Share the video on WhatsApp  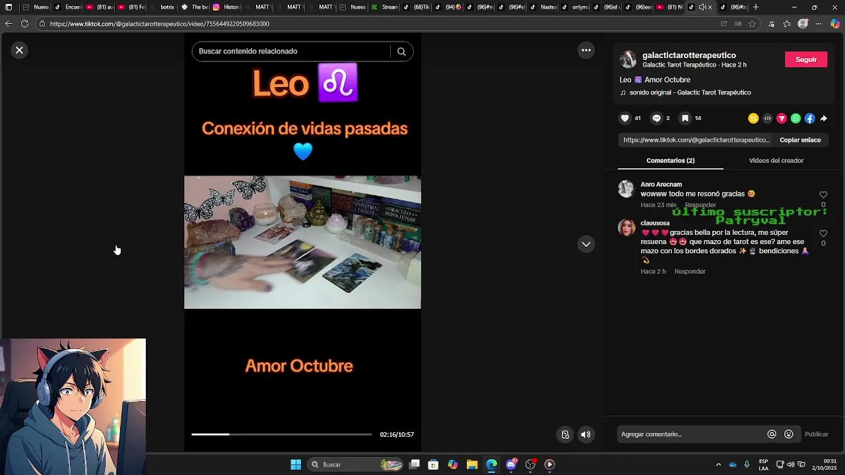(795, 119)
